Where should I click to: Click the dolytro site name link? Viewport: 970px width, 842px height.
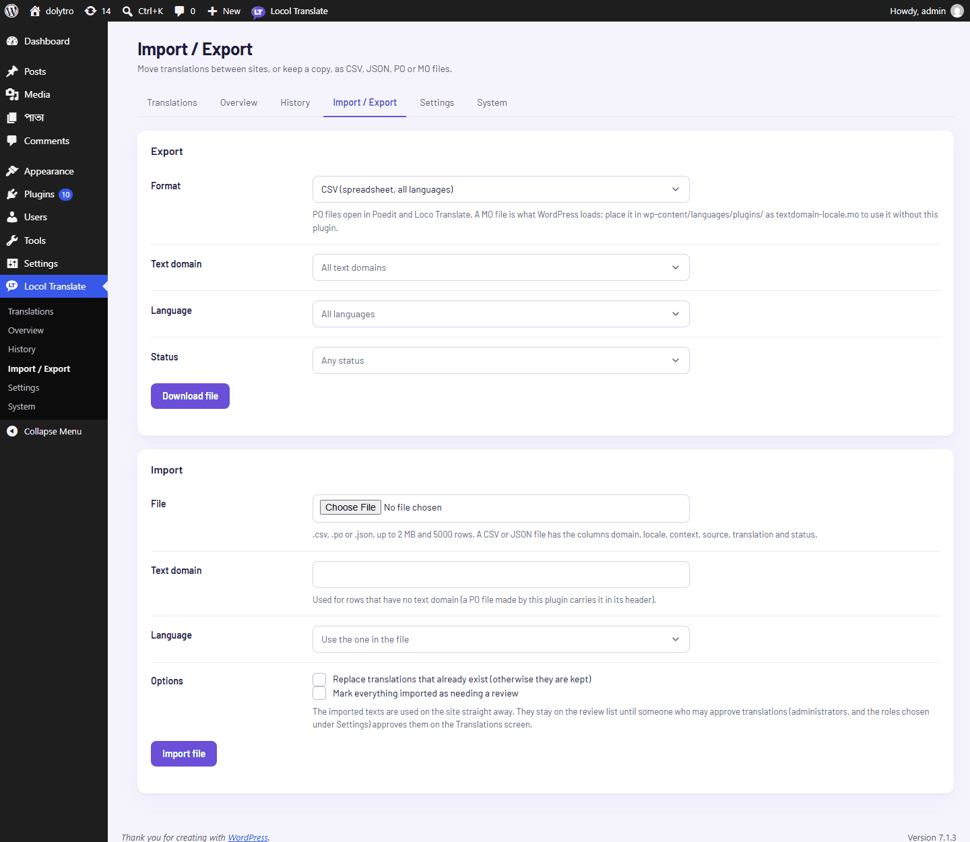tap(59, 11)
